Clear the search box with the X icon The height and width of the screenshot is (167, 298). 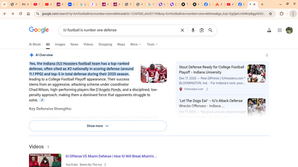click(182, 30)
